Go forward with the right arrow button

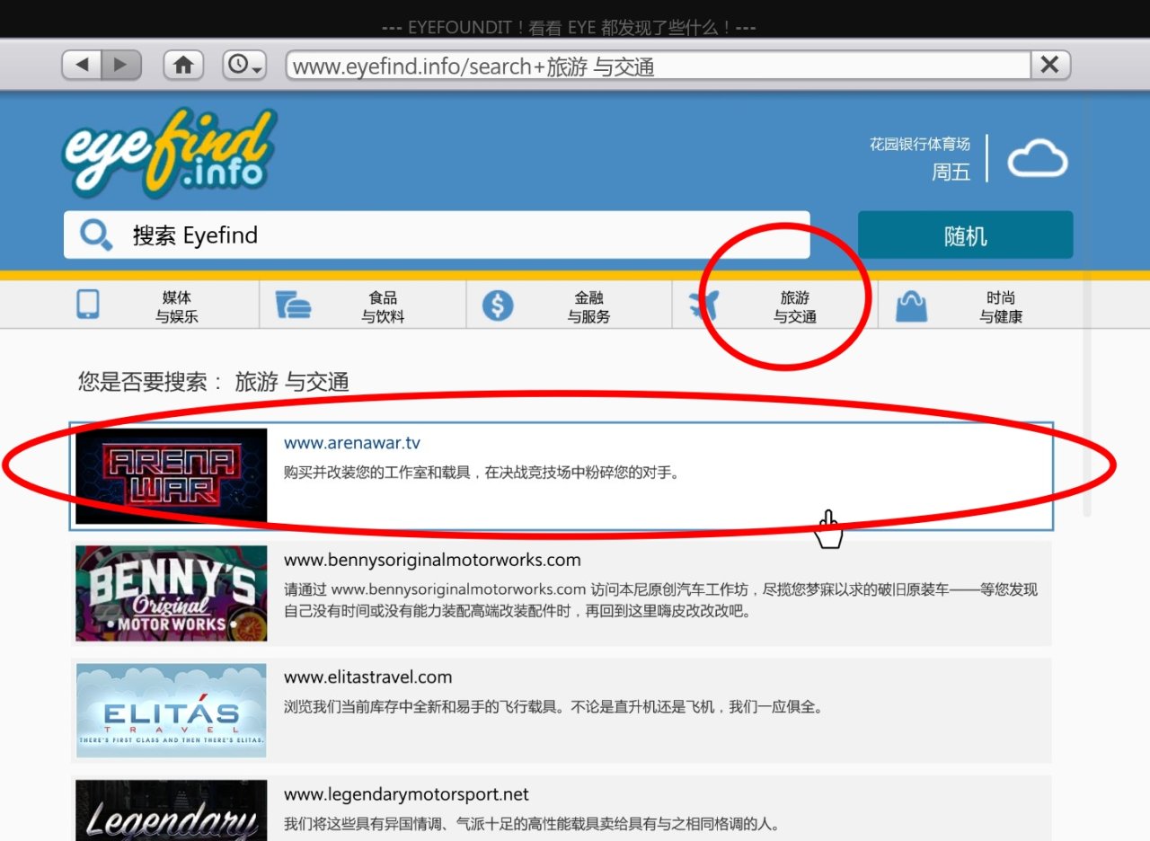[121, 65]
